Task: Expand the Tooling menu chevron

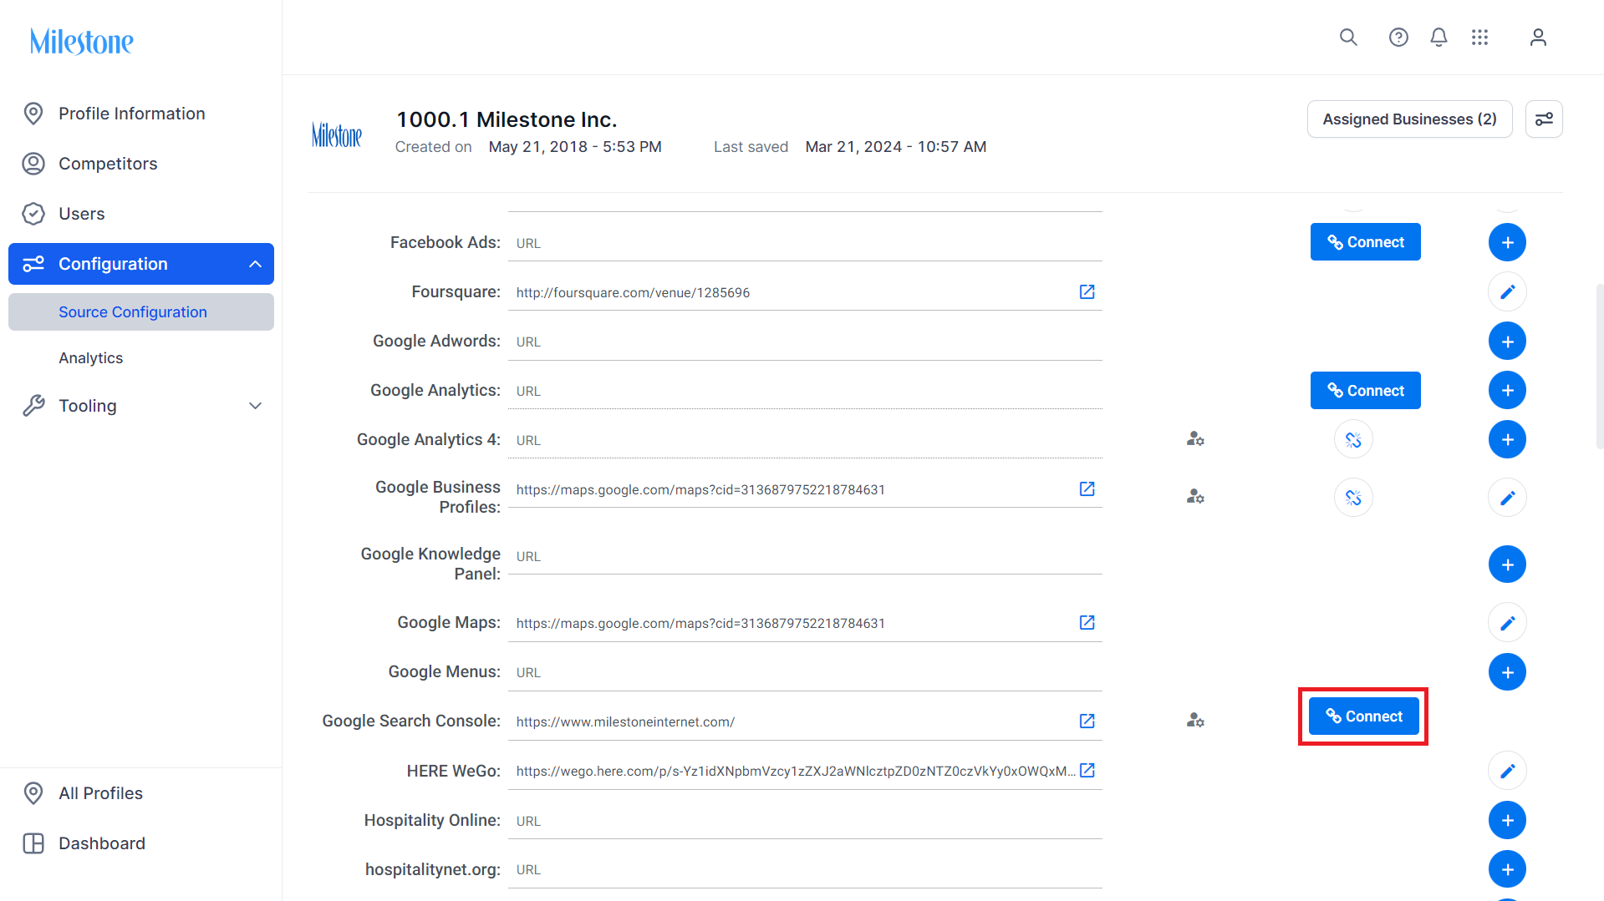Action: pos(255,407)
